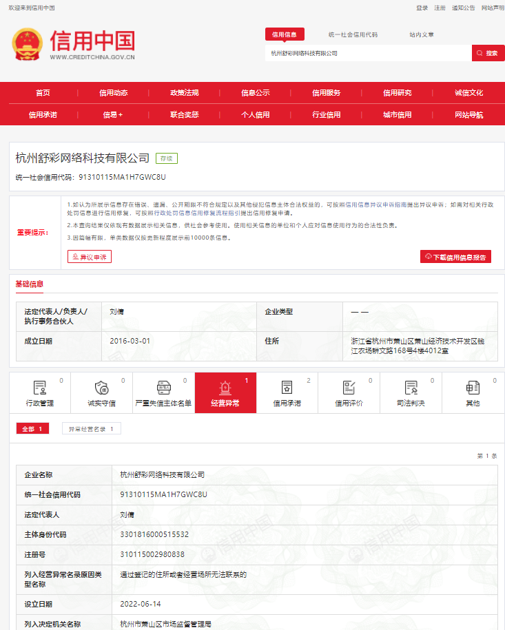Open 诚实守信 shield icon

pyautogui.click(x=102, y=388)
